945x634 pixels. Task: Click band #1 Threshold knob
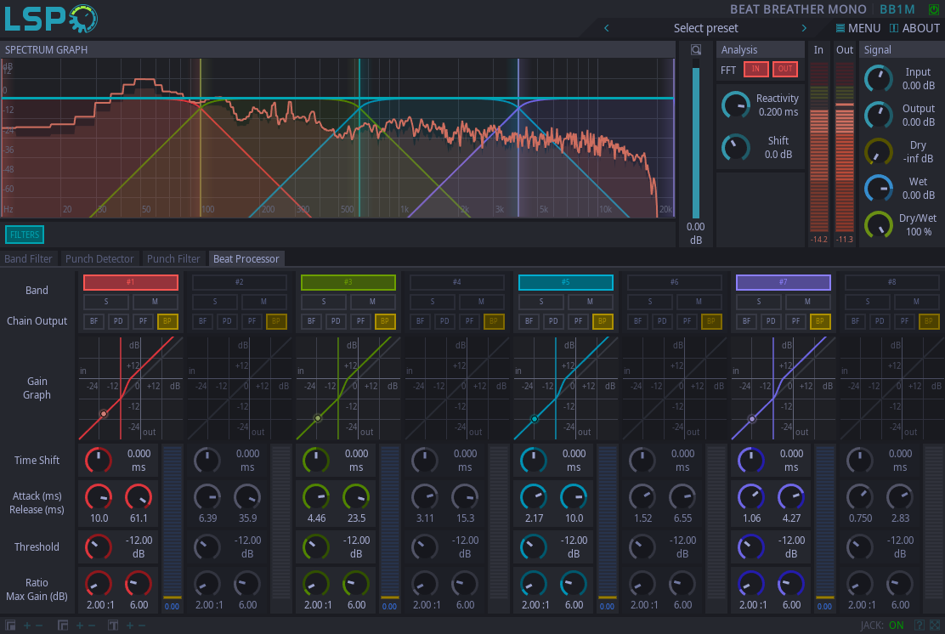click(98, 546)
